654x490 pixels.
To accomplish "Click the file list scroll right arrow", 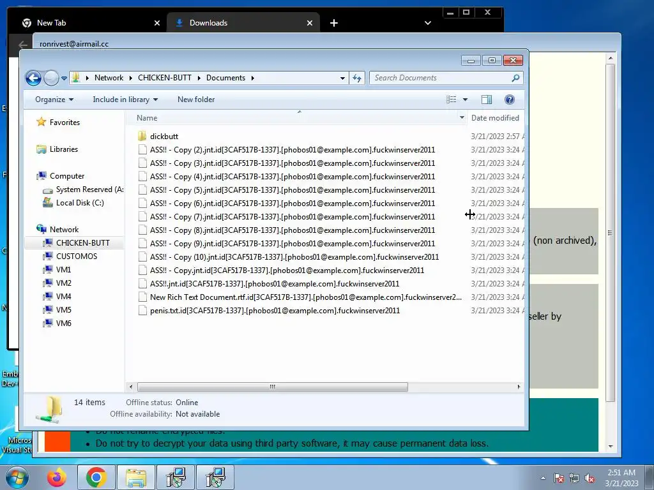I will tap(519, 387).
